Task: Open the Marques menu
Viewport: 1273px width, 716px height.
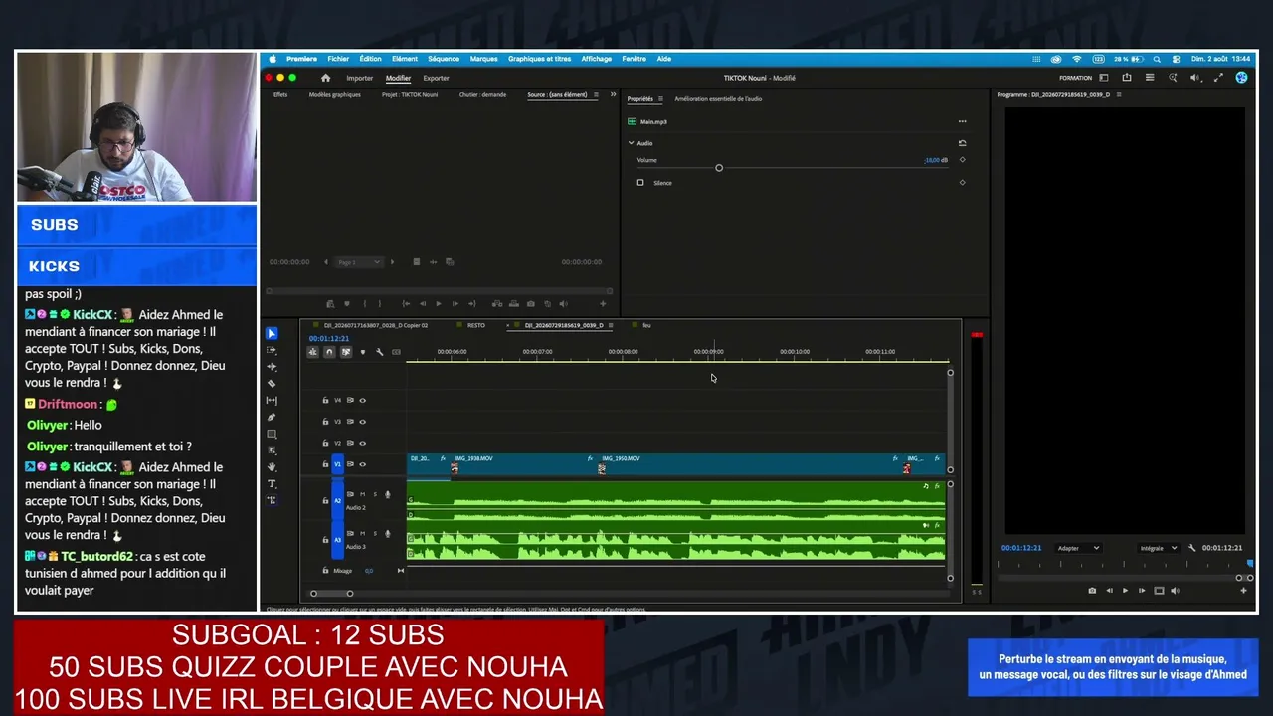Action: tap(483, 59)
